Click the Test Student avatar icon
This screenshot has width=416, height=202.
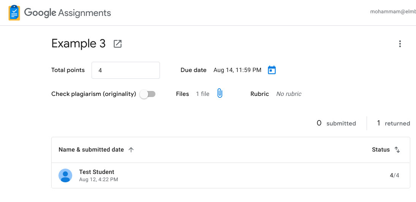[65, 175]
